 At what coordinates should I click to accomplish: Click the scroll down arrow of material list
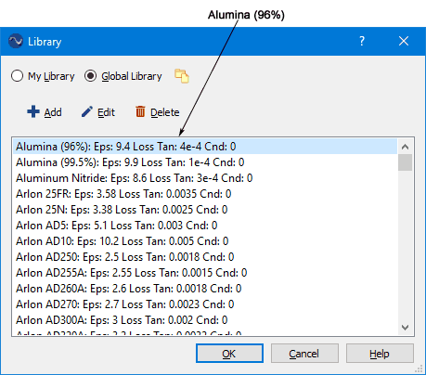405,328
